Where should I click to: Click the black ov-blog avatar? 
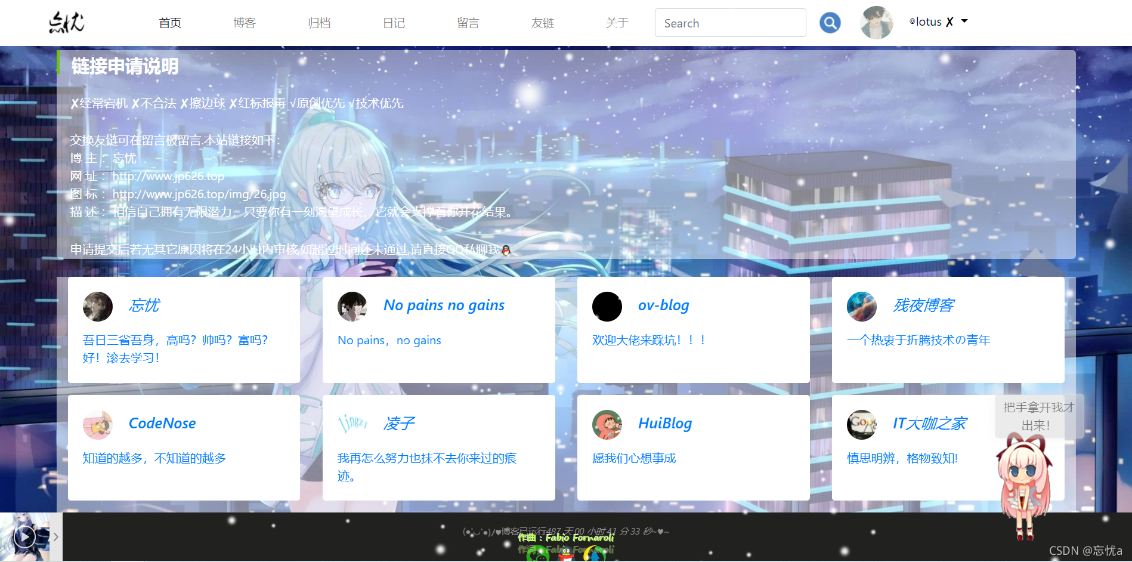(607, 307)
